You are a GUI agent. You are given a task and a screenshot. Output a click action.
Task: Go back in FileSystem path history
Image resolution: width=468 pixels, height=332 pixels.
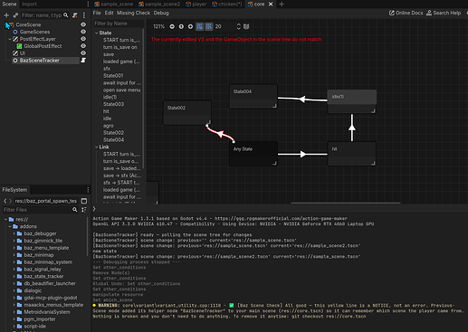pos(5,201)
